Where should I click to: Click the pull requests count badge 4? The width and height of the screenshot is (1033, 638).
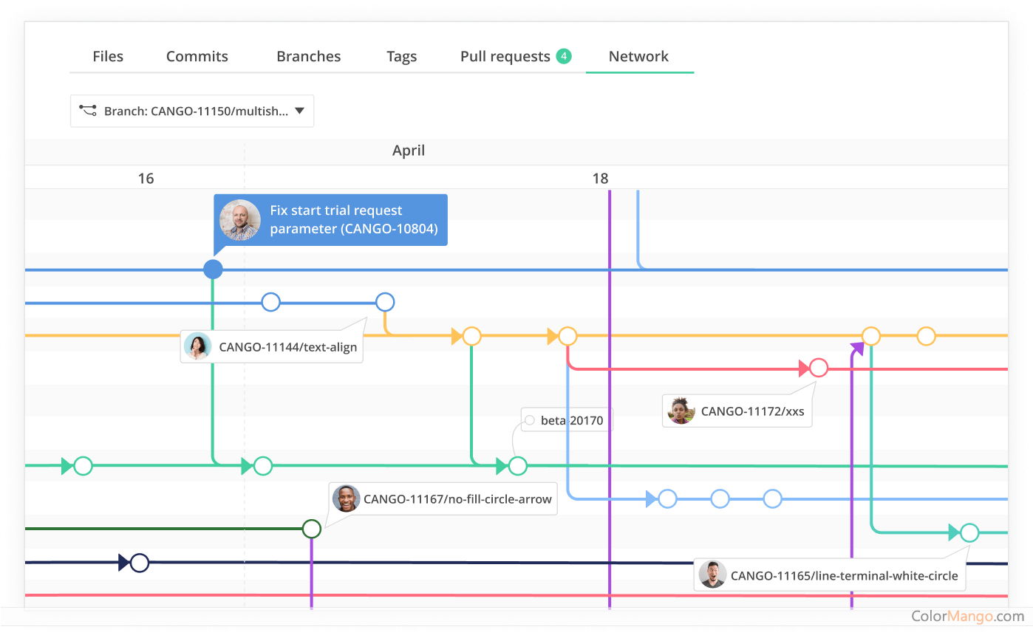click(564, 56)
